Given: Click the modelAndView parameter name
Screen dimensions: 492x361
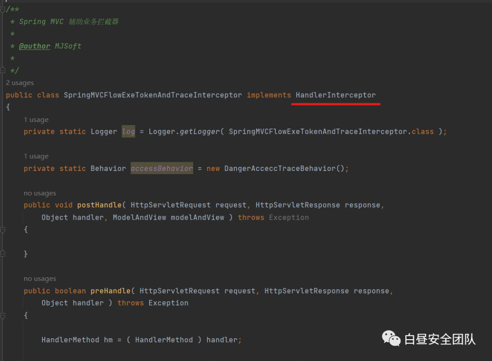Looking at the screenshot, I should point(197,218).
